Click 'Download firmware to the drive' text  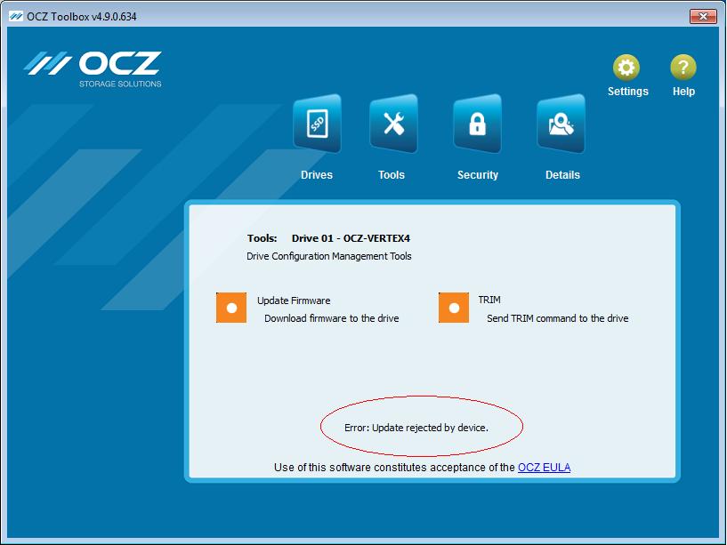click(x=332, y=318)
